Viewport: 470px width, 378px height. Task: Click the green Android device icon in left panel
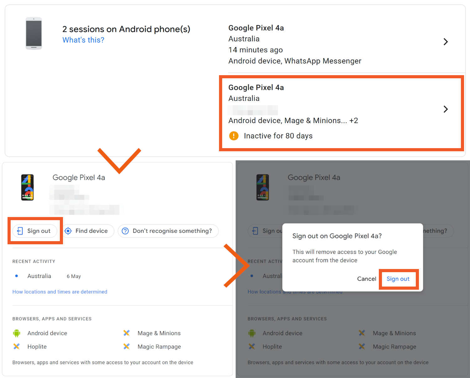[x=17, y=333]
